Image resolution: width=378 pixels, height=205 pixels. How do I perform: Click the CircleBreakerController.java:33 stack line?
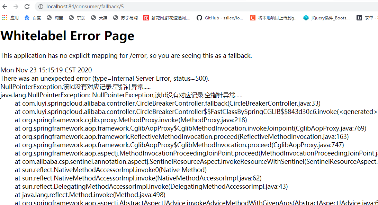[x=168, y=104]
